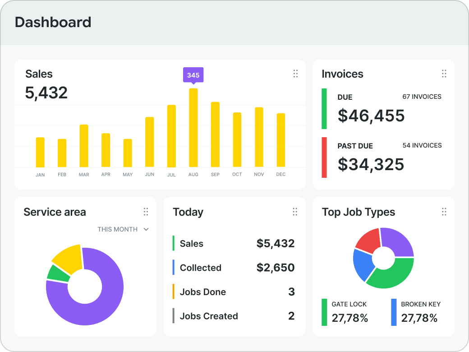Select the AUG bar in Sales chart
This screenshot has height=352, width=469.
(x=193, y=128)
